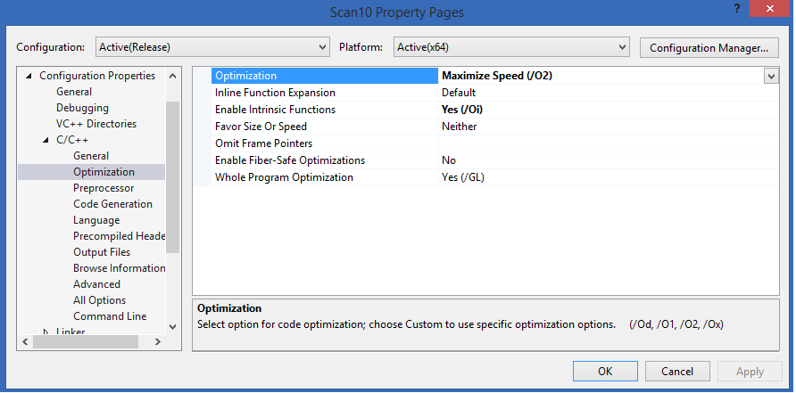
Task: Collapse the C/C++ tree node
Action: (46, 141)
